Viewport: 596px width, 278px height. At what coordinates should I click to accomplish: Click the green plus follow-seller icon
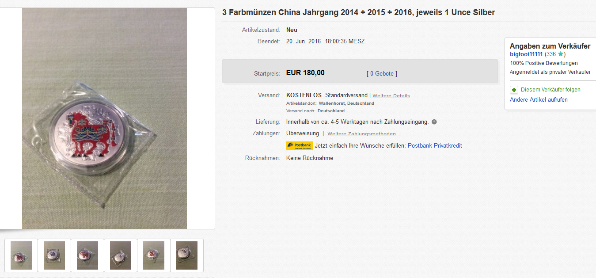click(x=514, y=90)
